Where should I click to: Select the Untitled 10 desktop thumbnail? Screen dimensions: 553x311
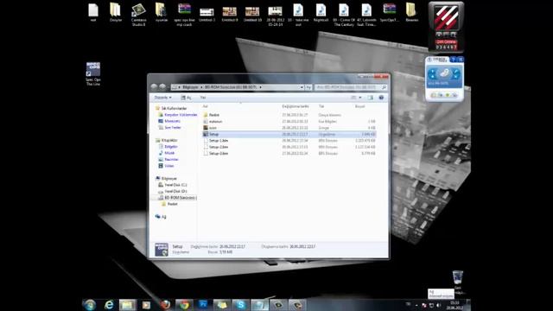(x=252, y=14)
